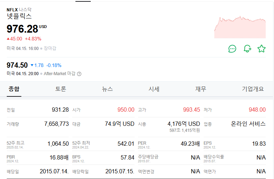Viewport: 274px width, 179px height.
Task: Click the 업종 value 온라인 서비스
Action: [248, 124]
